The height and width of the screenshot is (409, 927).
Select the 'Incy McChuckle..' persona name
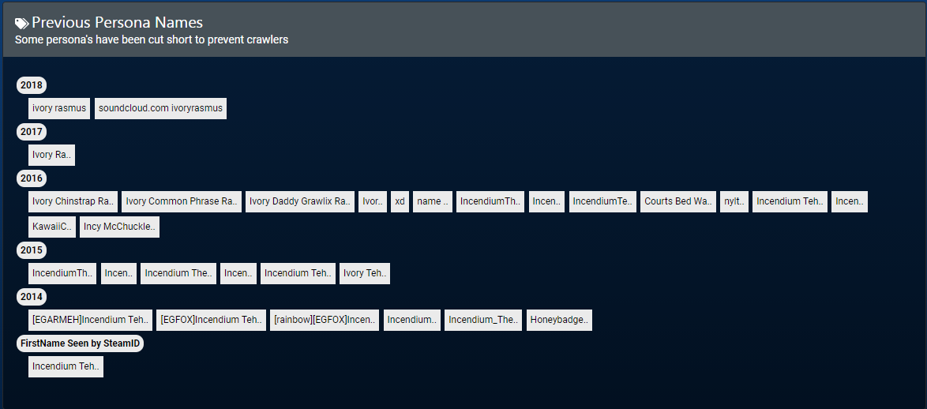tap(119, 227)
